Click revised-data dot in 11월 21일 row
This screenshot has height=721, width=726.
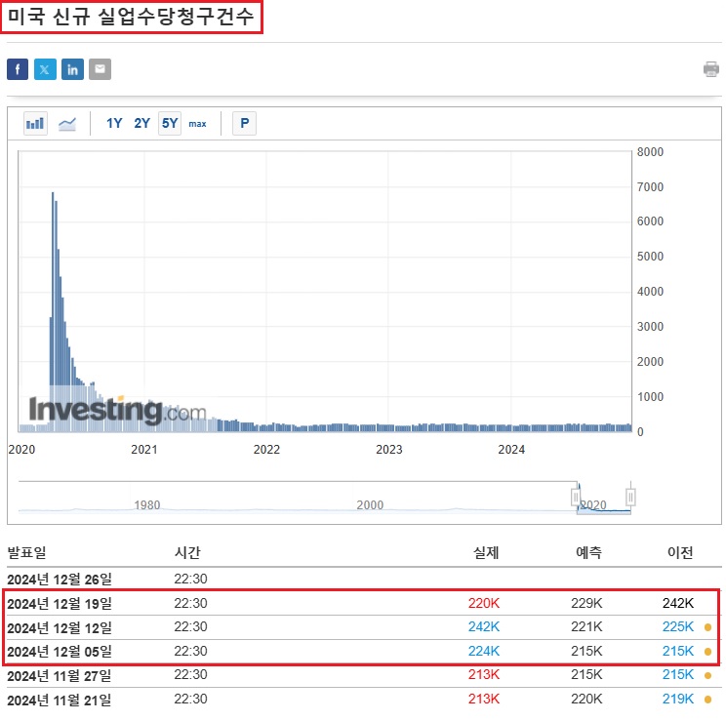click(x=707, y=700)
